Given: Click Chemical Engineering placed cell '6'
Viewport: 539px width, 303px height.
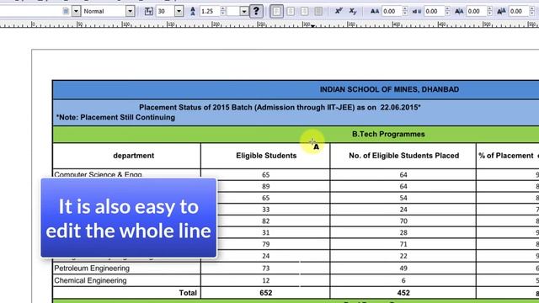Looking at the screenshot, I should [403, 280].
